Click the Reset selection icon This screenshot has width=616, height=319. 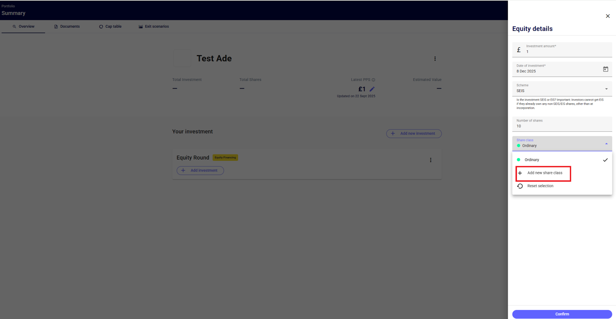coord(520,186)
